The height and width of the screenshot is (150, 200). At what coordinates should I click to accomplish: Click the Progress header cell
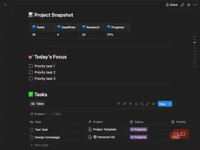[x=117, y=27]
